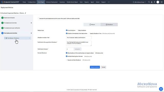Click Zoho Corporation link in footer
The width and height of the screenshot is (164, 92).
point(79,90)
